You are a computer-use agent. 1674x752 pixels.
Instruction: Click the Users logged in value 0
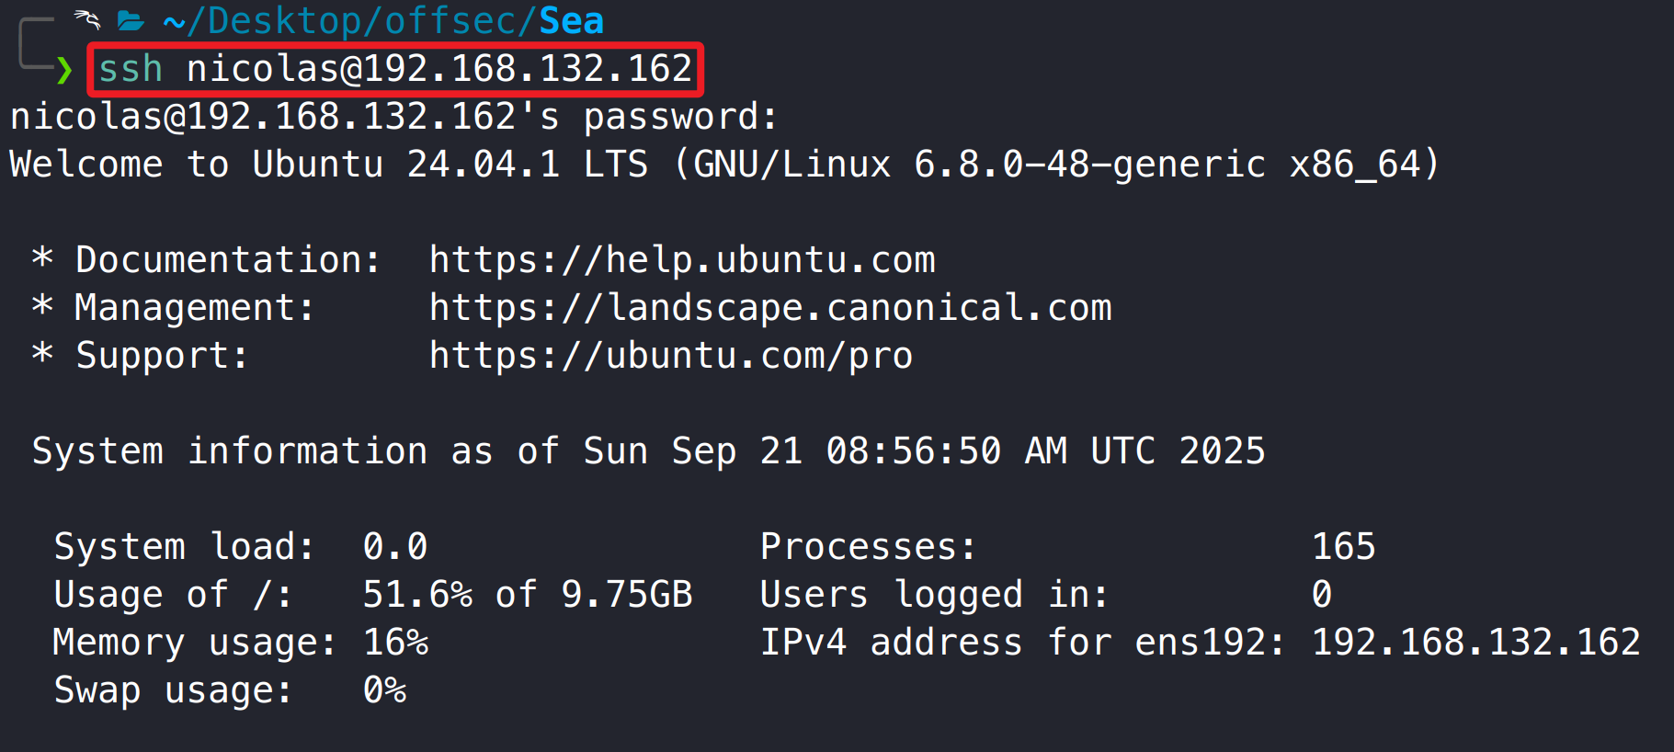point(1321,595)
